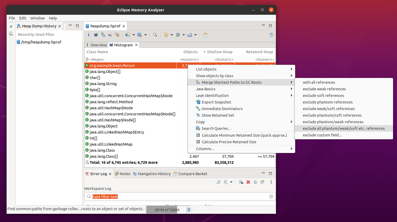Create a histogram via the toolbar bar-chart icon
Screen dimensions: 397x222
96,35
